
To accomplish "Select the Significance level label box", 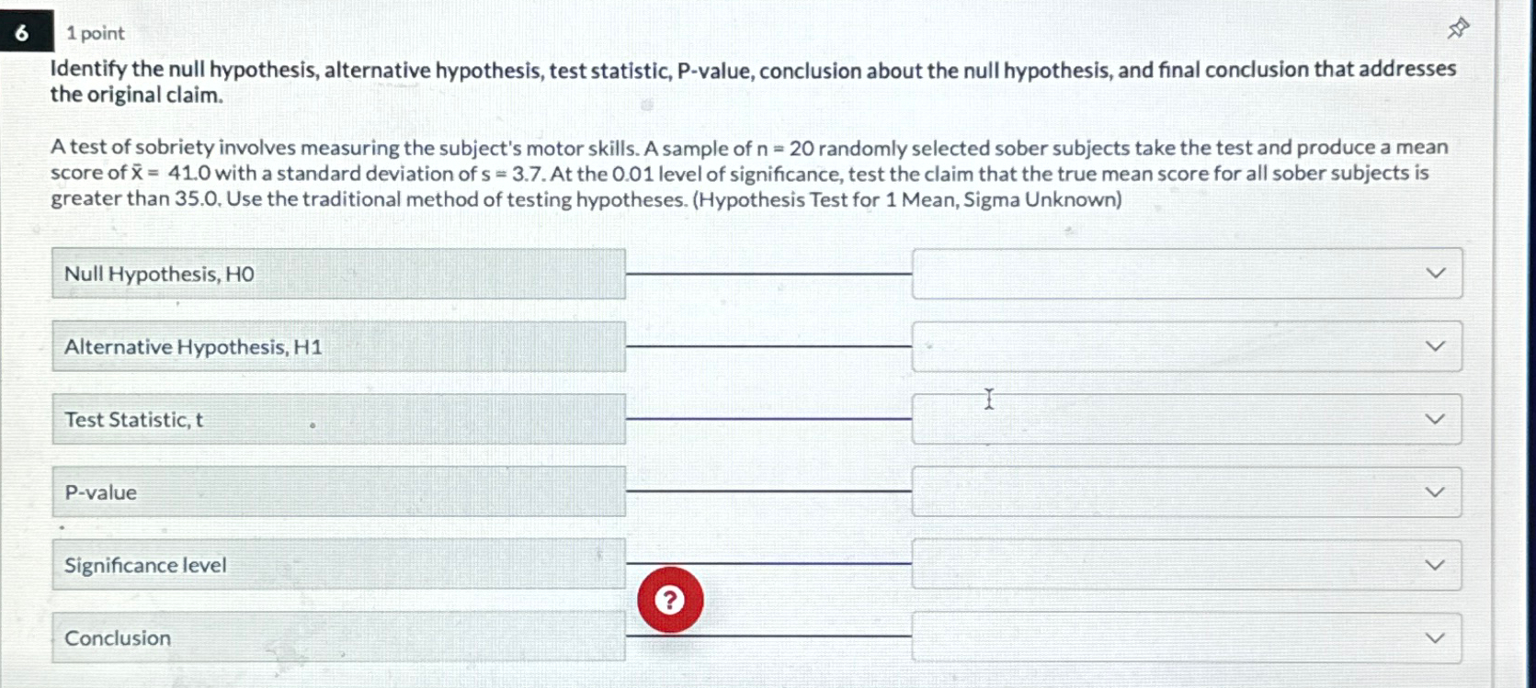I will click(x=338, y=565).
